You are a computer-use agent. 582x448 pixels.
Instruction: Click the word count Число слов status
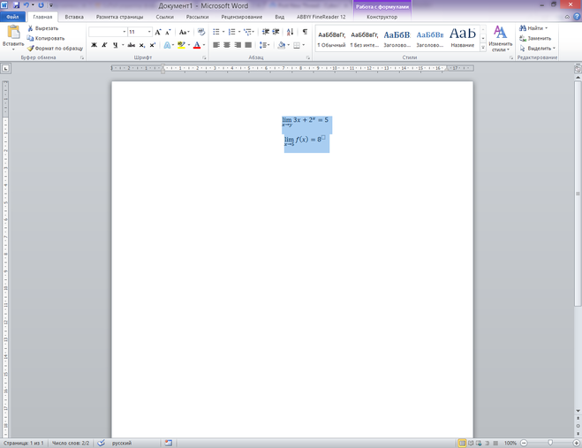[x=71, y=443]
